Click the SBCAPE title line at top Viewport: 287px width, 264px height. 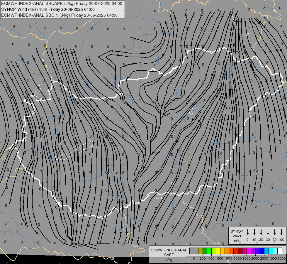click(62, 4)
